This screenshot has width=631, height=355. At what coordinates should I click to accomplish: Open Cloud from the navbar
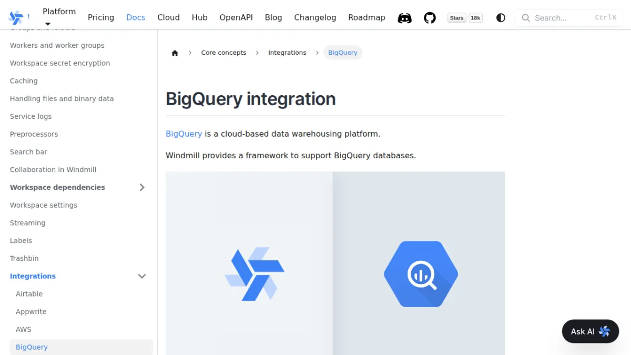pyautogui.click(x=168, y=17)
